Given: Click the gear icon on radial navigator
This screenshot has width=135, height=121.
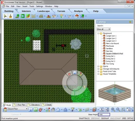Looking at the screenshot, I should coord(65,87).
